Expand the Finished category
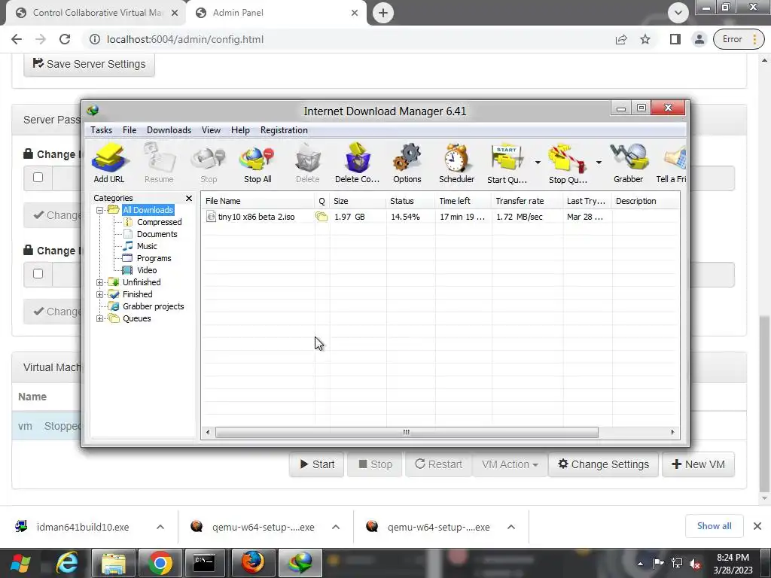The image size is (771, 578). 100,294
